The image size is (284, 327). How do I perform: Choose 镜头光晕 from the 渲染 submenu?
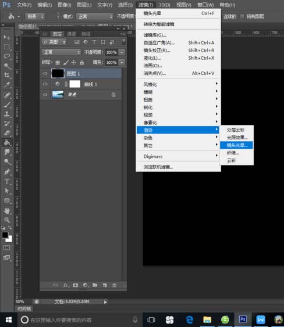coord(236,145)
